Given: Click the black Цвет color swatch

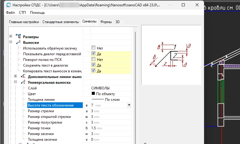Looking at the screenshot, I should 93,94.
